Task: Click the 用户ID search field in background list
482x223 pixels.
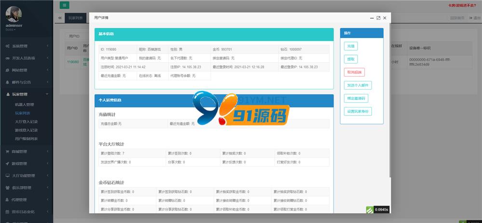Action: point(78,36)
